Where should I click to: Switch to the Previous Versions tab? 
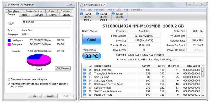[x=34, y=11]
